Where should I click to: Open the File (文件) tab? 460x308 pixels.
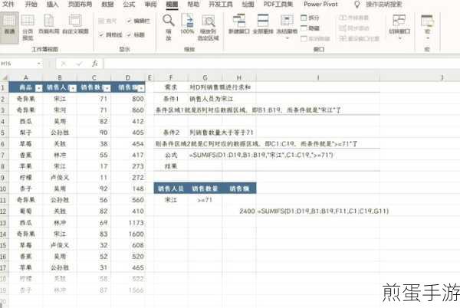(8, 5)
